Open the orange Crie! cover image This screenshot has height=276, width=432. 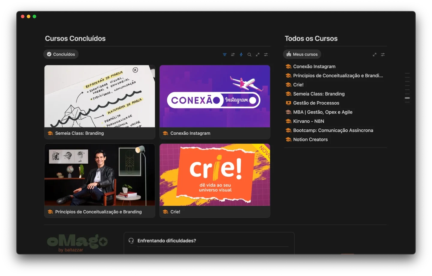tap(215, 175)
